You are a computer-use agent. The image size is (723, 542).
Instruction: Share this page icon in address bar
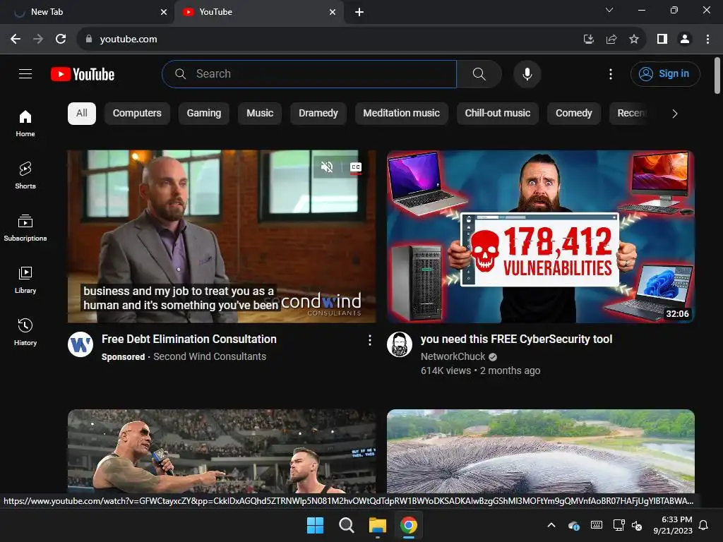pyautogui.click(x=611, y=40)
